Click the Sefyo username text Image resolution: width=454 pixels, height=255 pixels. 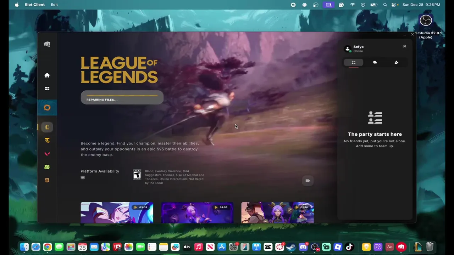click(358, 47)
